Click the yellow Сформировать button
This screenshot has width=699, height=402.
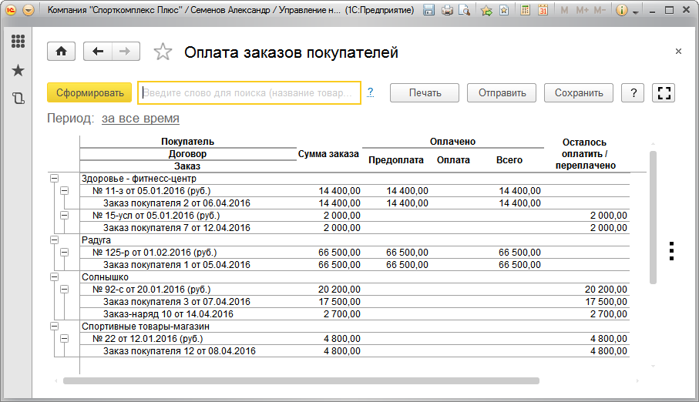coord(89,92)
